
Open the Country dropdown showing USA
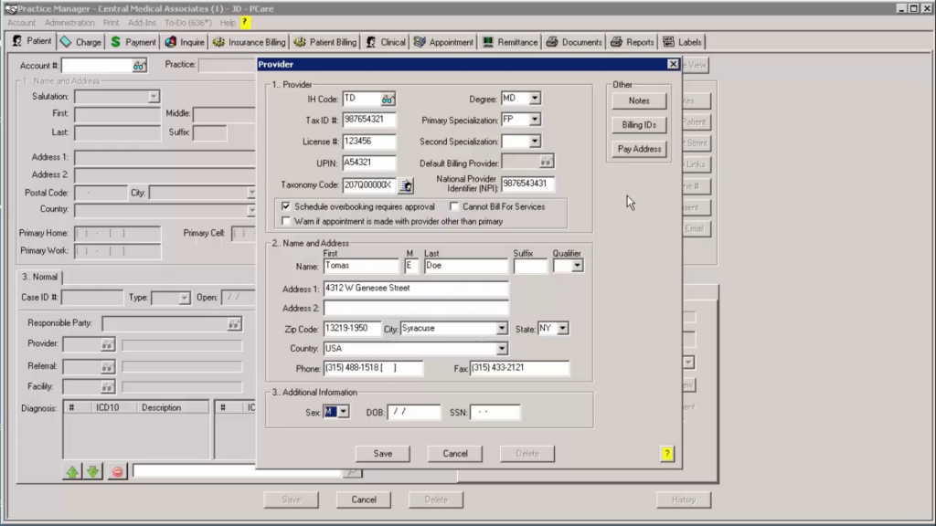click(502, 349)
